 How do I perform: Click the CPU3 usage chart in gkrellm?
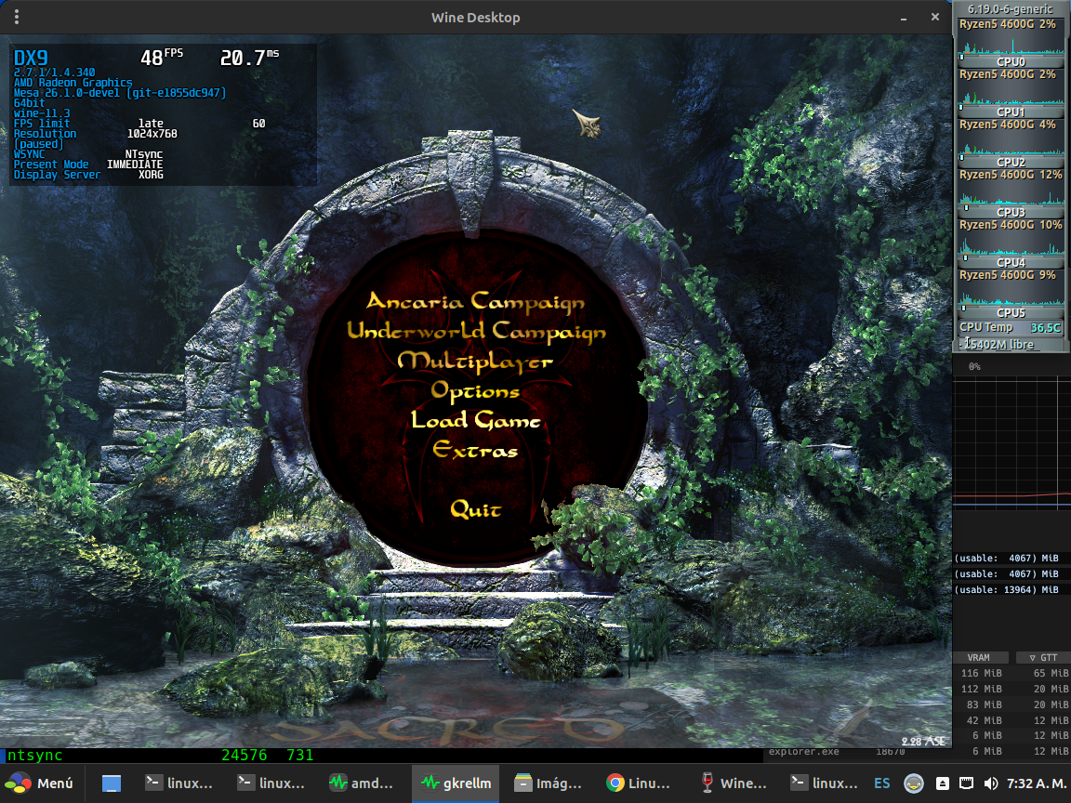[1011, 194]
